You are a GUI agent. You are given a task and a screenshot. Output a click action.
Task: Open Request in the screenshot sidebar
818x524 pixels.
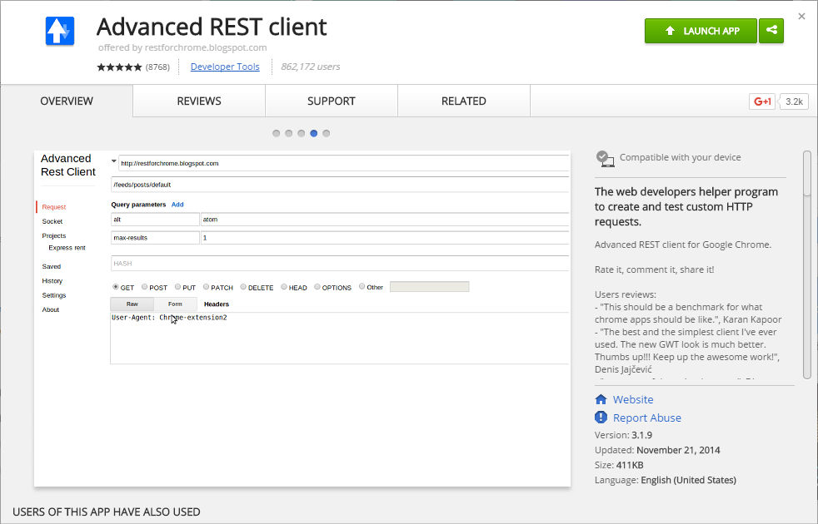pyautogui.click(x=54, y=207)
